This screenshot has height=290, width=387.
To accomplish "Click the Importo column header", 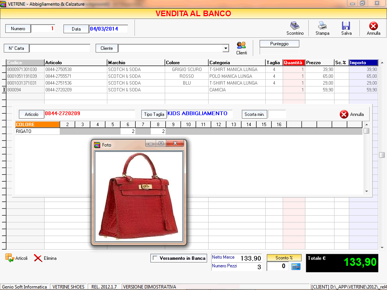I will [x=364, y=63].
